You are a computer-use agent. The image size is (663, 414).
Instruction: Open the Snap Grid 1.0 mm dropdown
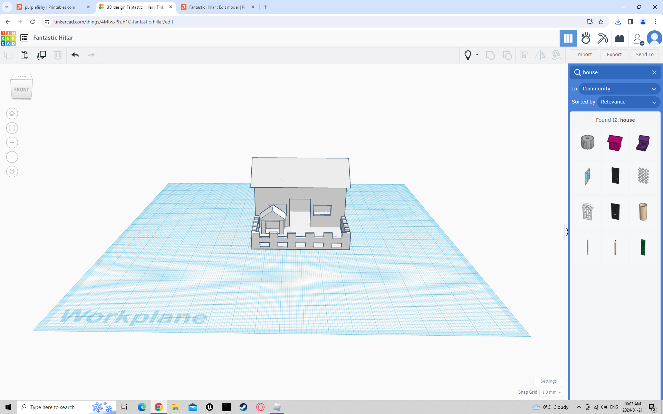pyautogui.click(x=551, y=392)
